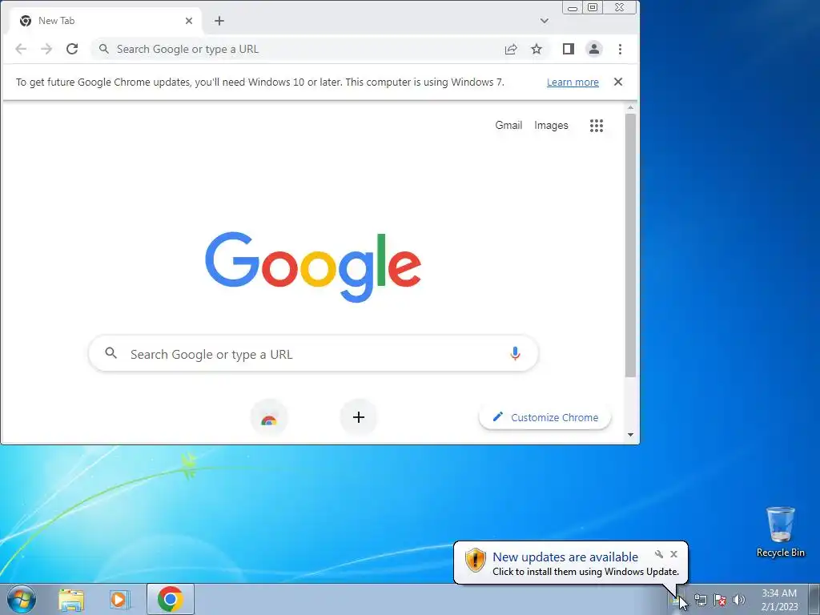
Task: Close the Windows Update balloon
Action: click(x=674, y=554)
